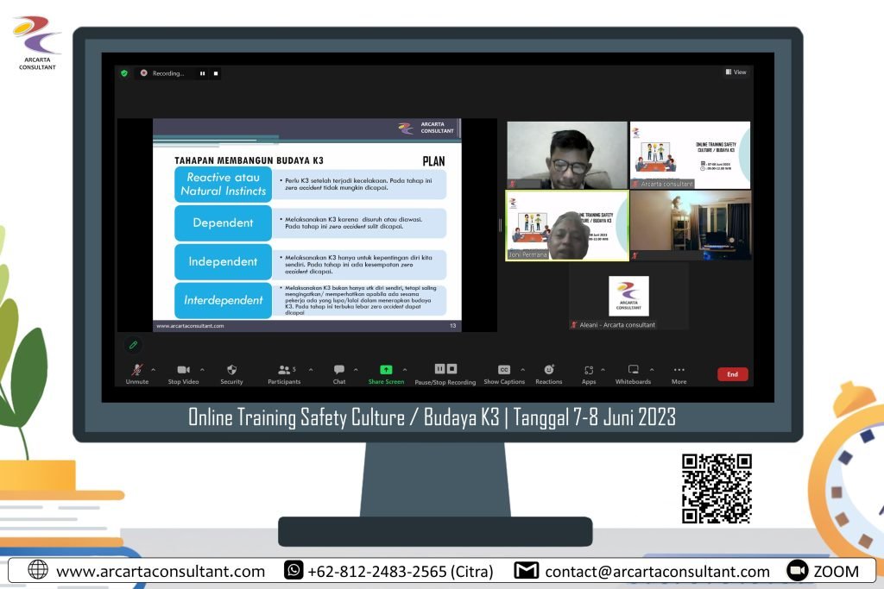Pause recording from the top recording indicator
This screenshot has width=884, height=589.
click(203, 73)
